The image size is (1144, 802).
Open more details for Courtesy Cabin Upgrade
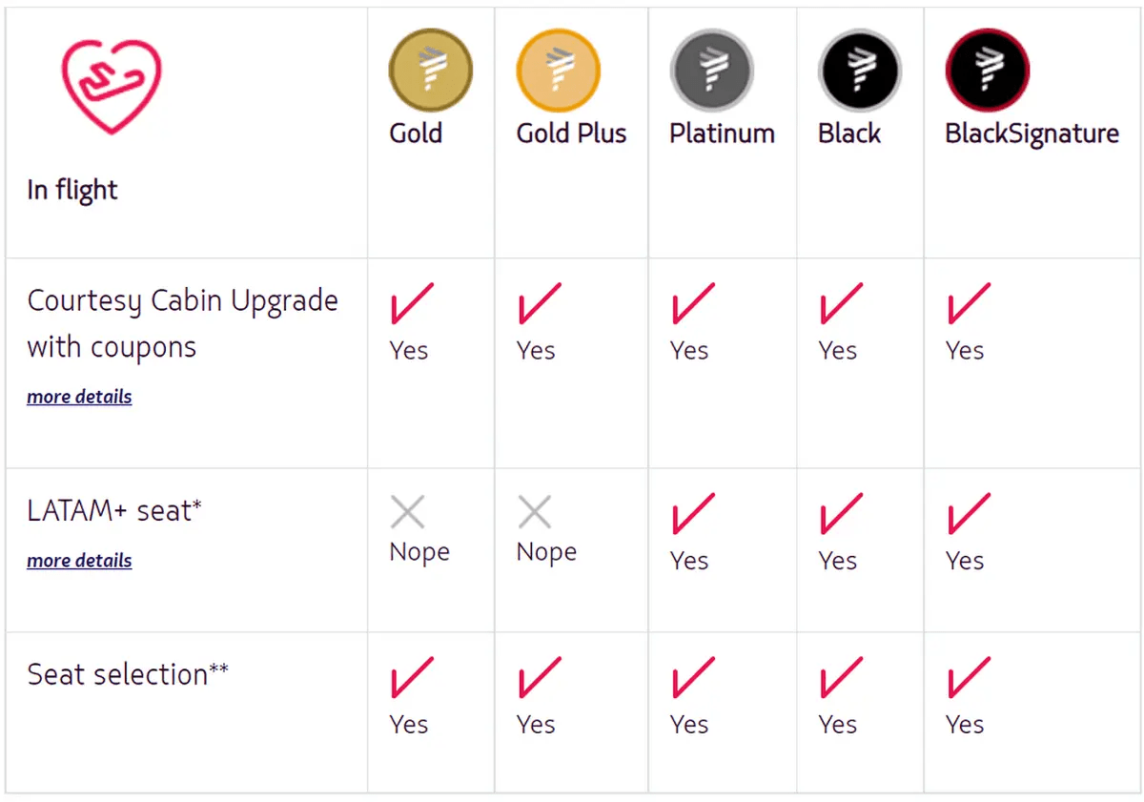(x=79, y=397)
